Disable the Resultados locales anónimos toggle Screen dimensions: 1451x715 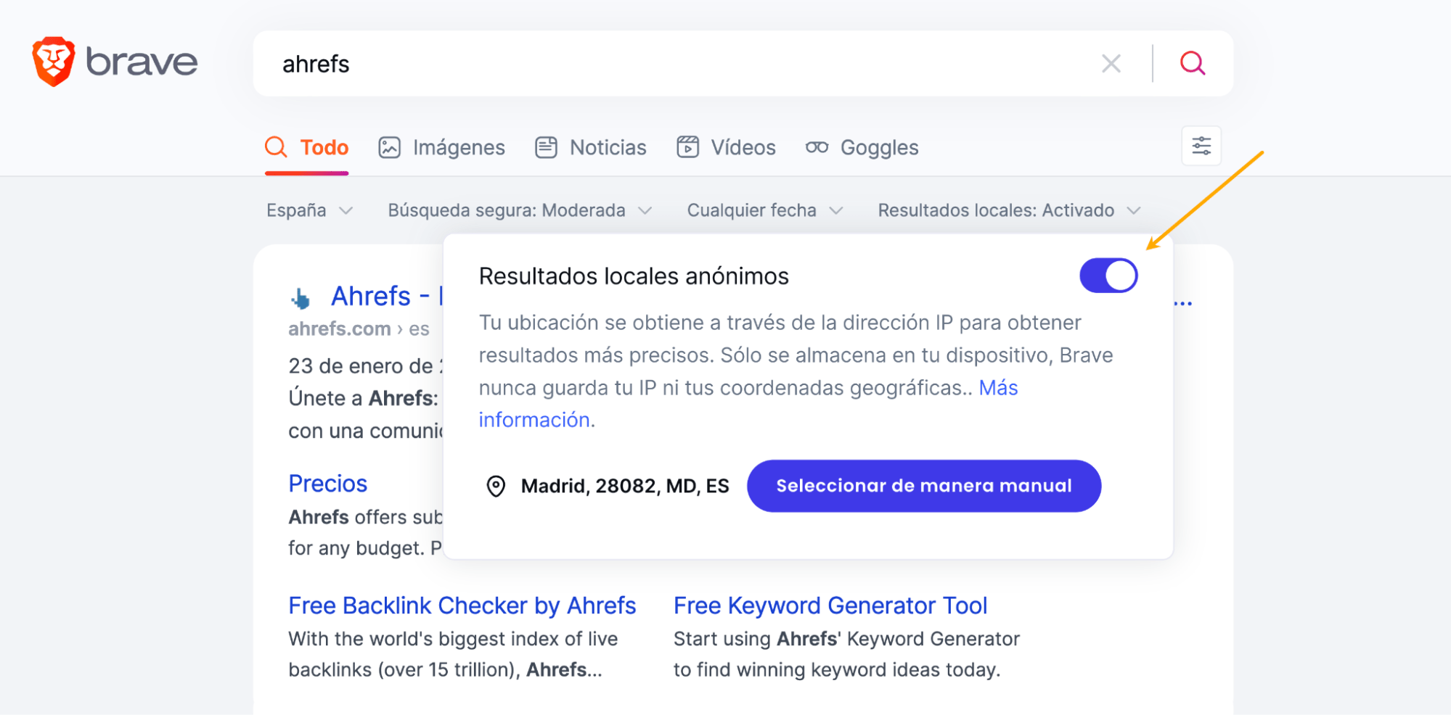1108,276
